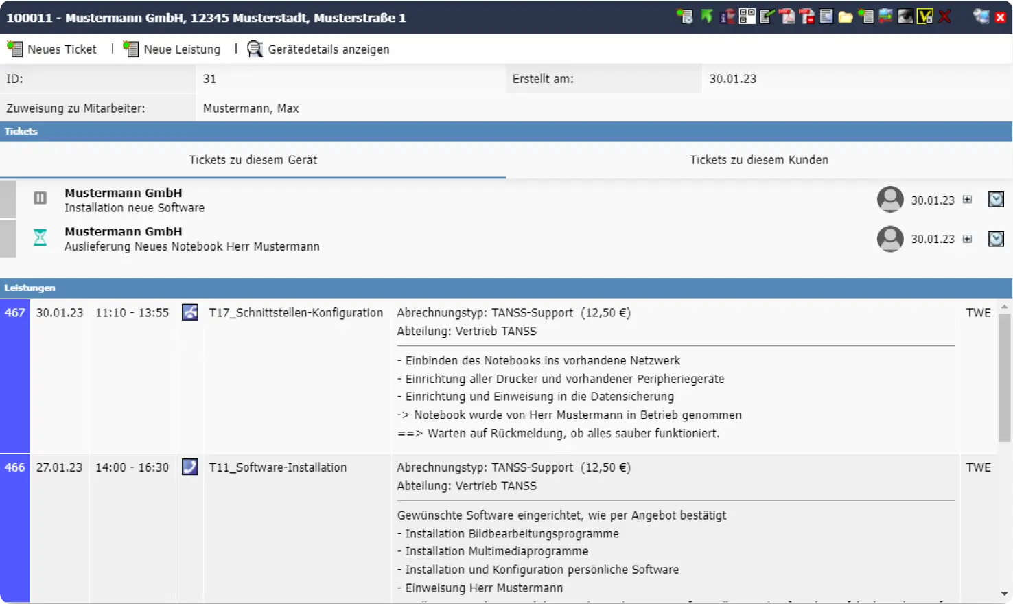Switch to Tickets zu diesem Kunden tab
Screen dimensions: 1013x604
pyautogui.click(x=759, y=160)
